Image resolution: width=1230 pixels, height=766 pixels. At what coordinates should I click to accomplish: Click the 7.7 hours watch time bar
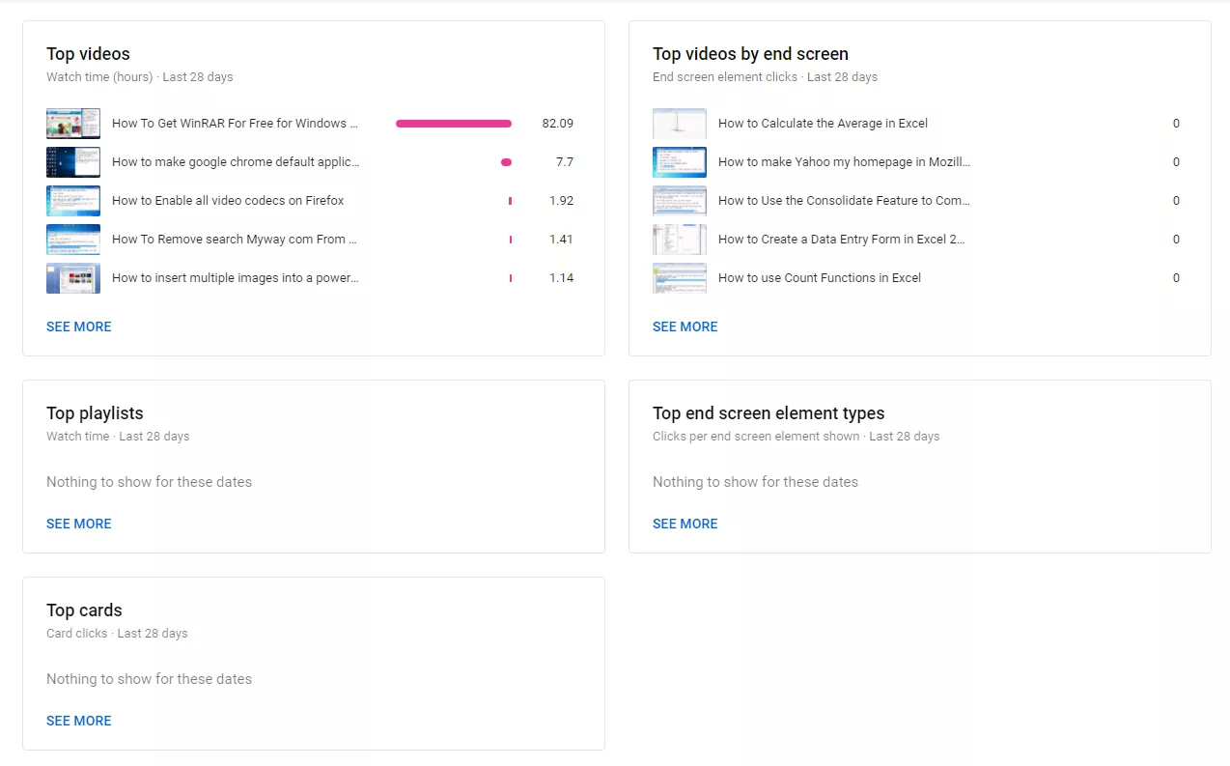[506, 162]
